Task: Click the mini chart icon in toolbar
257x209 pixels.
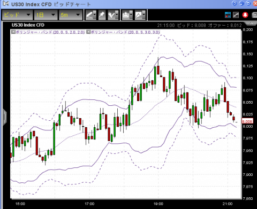Action: coord(236,15)
